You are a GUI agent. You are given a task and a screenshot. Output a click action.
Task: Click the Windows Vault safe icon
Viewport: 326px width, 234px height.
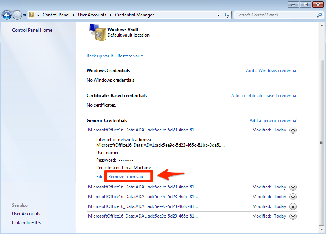click(97, 32)
